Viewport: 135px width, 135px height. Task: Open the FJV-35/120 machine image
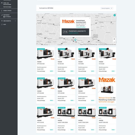pyautogui.click(x=66, y=54)
